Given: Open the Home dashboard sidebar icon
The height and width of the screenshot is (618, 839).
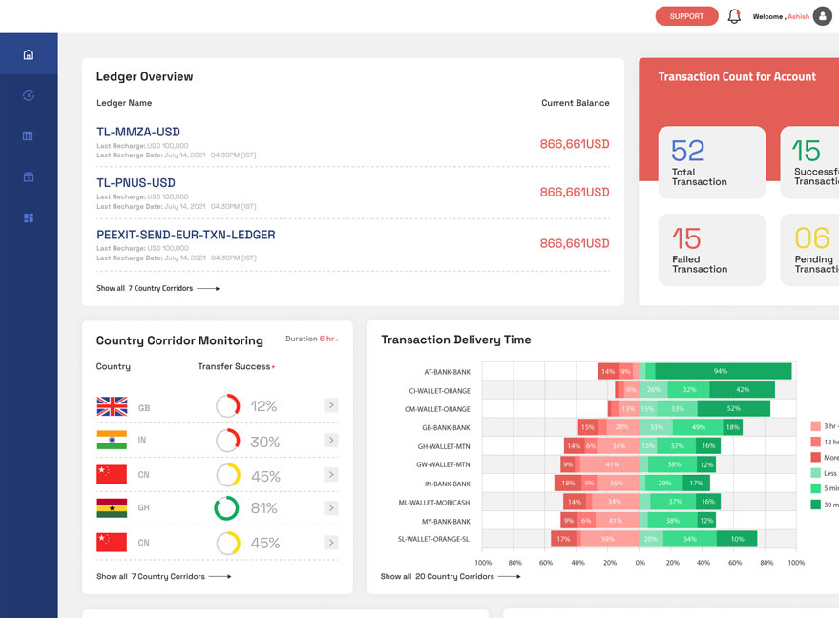Looking at the screenshot, I should pos(29,54).
